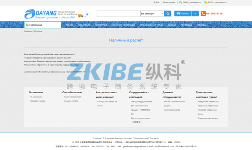Viewport: 252px width, 150px height.
Task: Open the продукция menu item
Action: pos(84,25)
